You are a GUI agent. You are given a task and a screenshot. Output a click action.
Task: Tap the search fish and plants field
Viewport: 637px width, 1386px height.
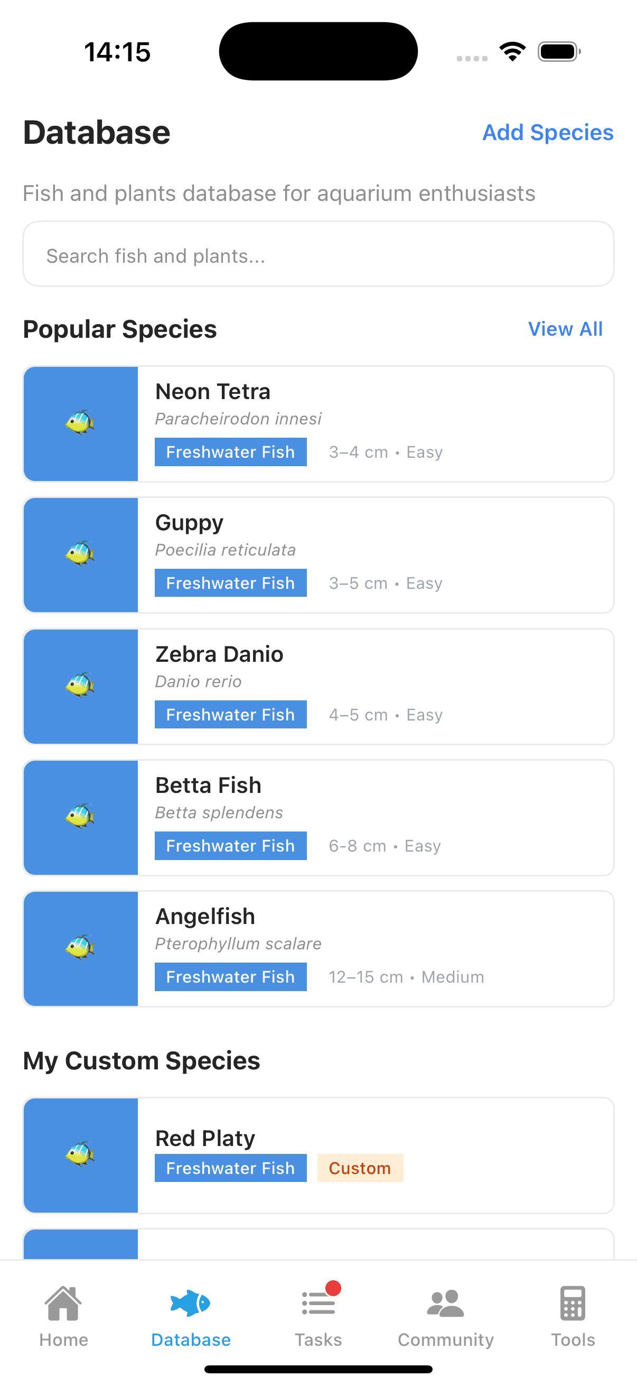coord(318,253)
